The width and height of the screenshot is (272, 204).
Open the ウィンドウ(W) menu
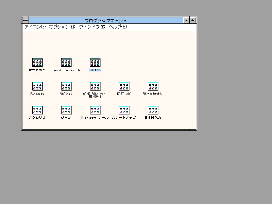92,27
